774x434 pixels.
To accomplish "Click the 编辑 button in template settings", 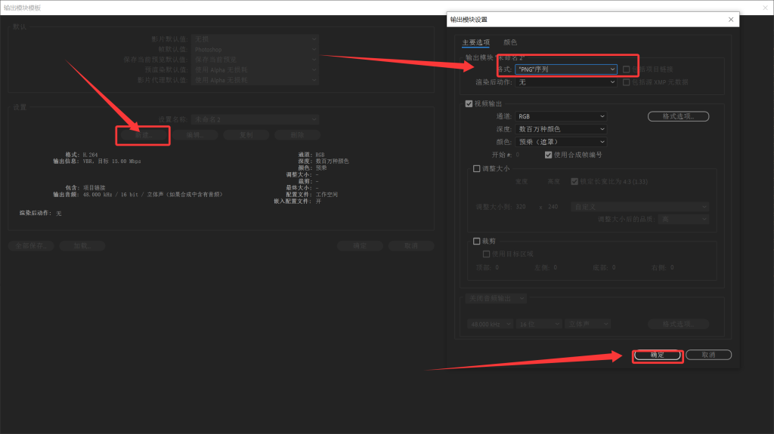I will tap(195, 135).
